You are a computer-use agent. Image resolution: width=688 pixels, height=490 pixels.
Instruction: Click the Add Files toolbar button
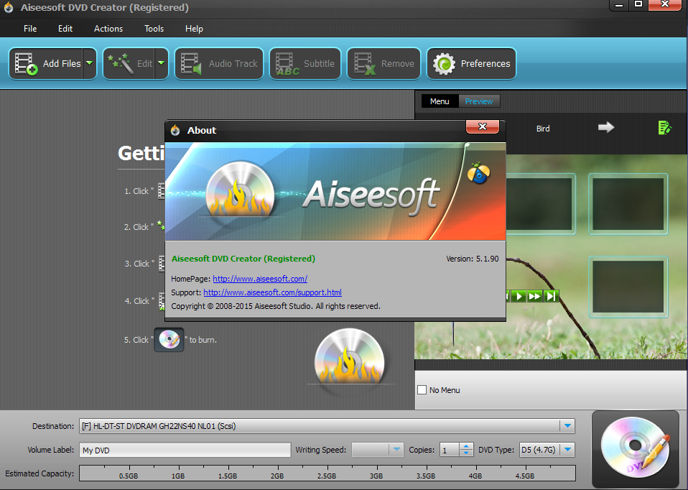(47, 64)
